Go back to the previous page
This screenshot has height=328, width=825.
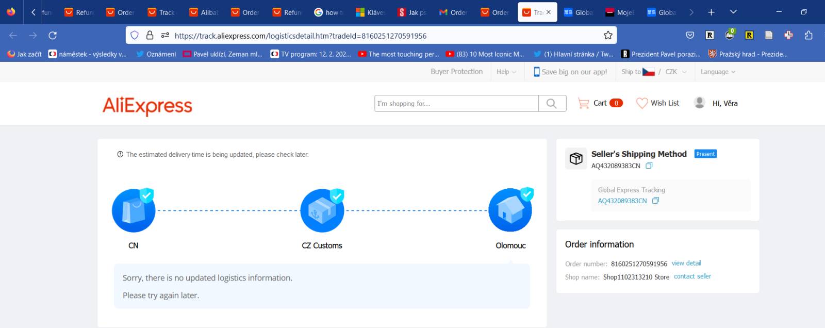point(13,35)
